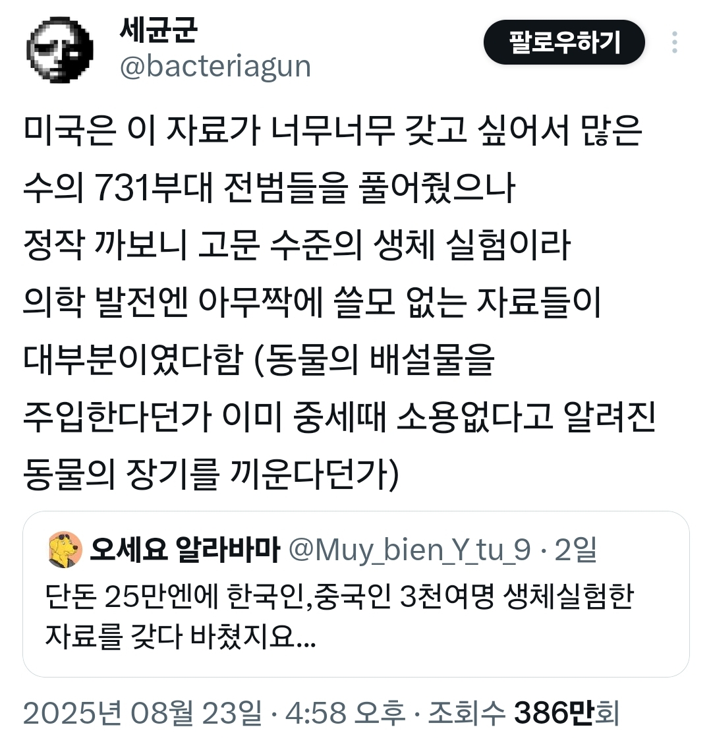Image resolution: width=711 pixels, height=752 pixels.
Task: Select the main tweet text about 731부대
Action: tap(339, 302)
